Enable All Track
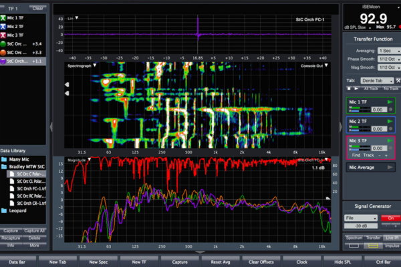This screenshot has width=401, height=267. (x=371, y=89)
